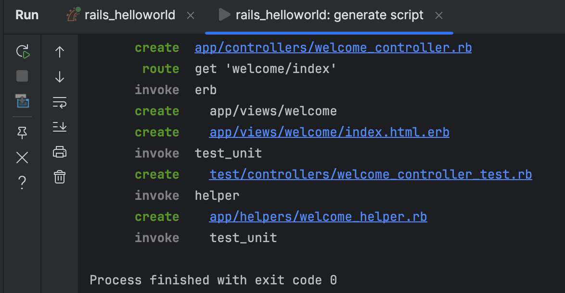
Task: Click the blue store console output icon
Action: pyautogui.click(x=22, y=102)
